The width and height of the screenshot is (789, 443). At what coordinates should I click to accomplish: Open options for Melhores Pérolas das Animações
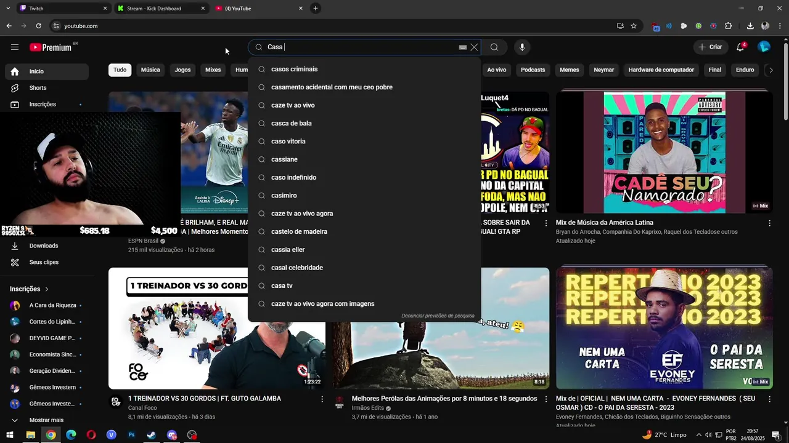tap(546, 399)
